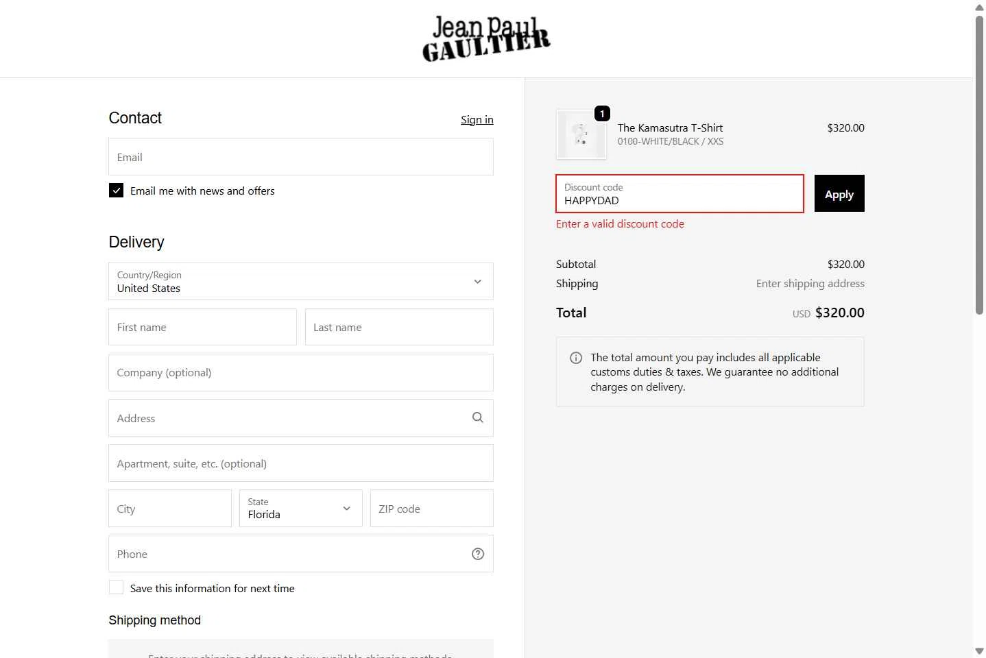Focus the Email input field
The image size is (986, 658).
pos(301,157)
